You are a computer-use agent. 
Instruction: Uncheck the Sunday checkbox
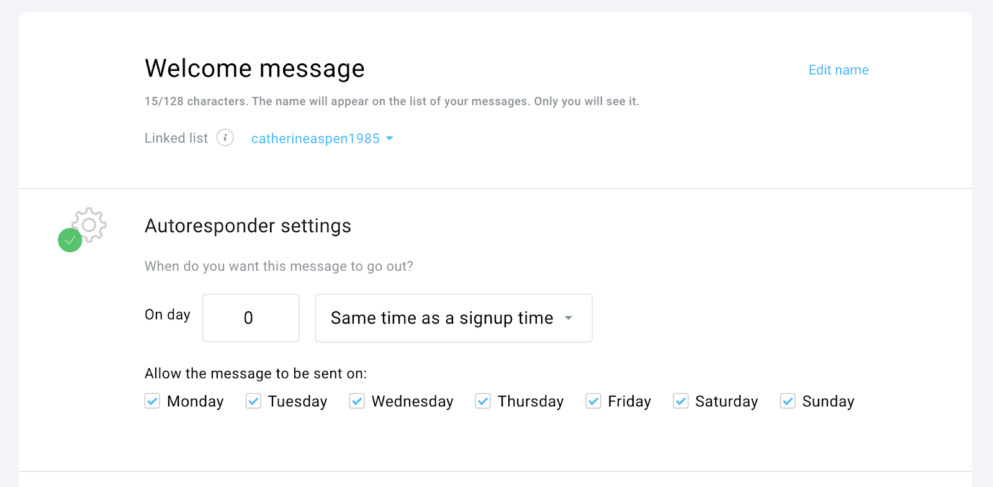point(788,401)
